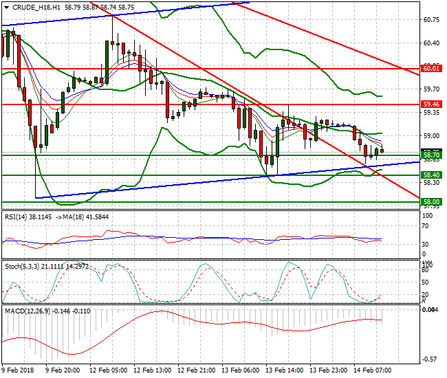Select the 12 Feb 21:00 time label

(x=197, y=370)
